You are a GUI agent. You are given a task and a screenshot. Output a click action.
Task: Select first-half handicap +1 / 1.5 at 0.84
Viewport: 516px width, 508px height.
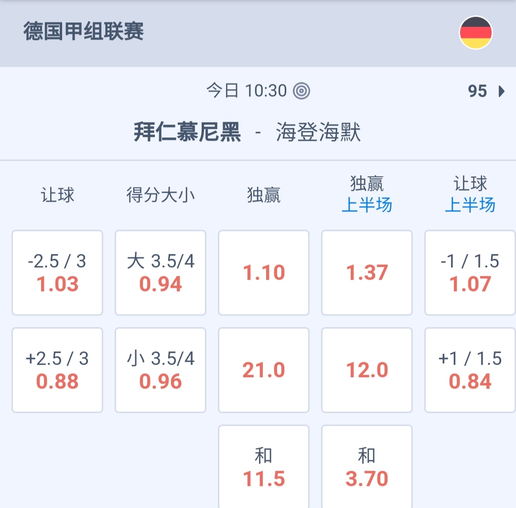pos(470,370)
